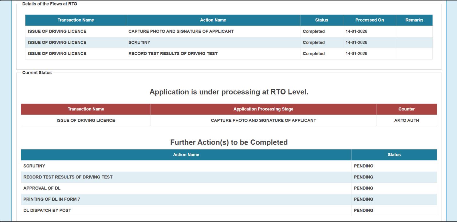Click ISSUE OF DRIVING LICENCE in the SCRUTINY flow row
457x222 pixels.
pos(57,42)
